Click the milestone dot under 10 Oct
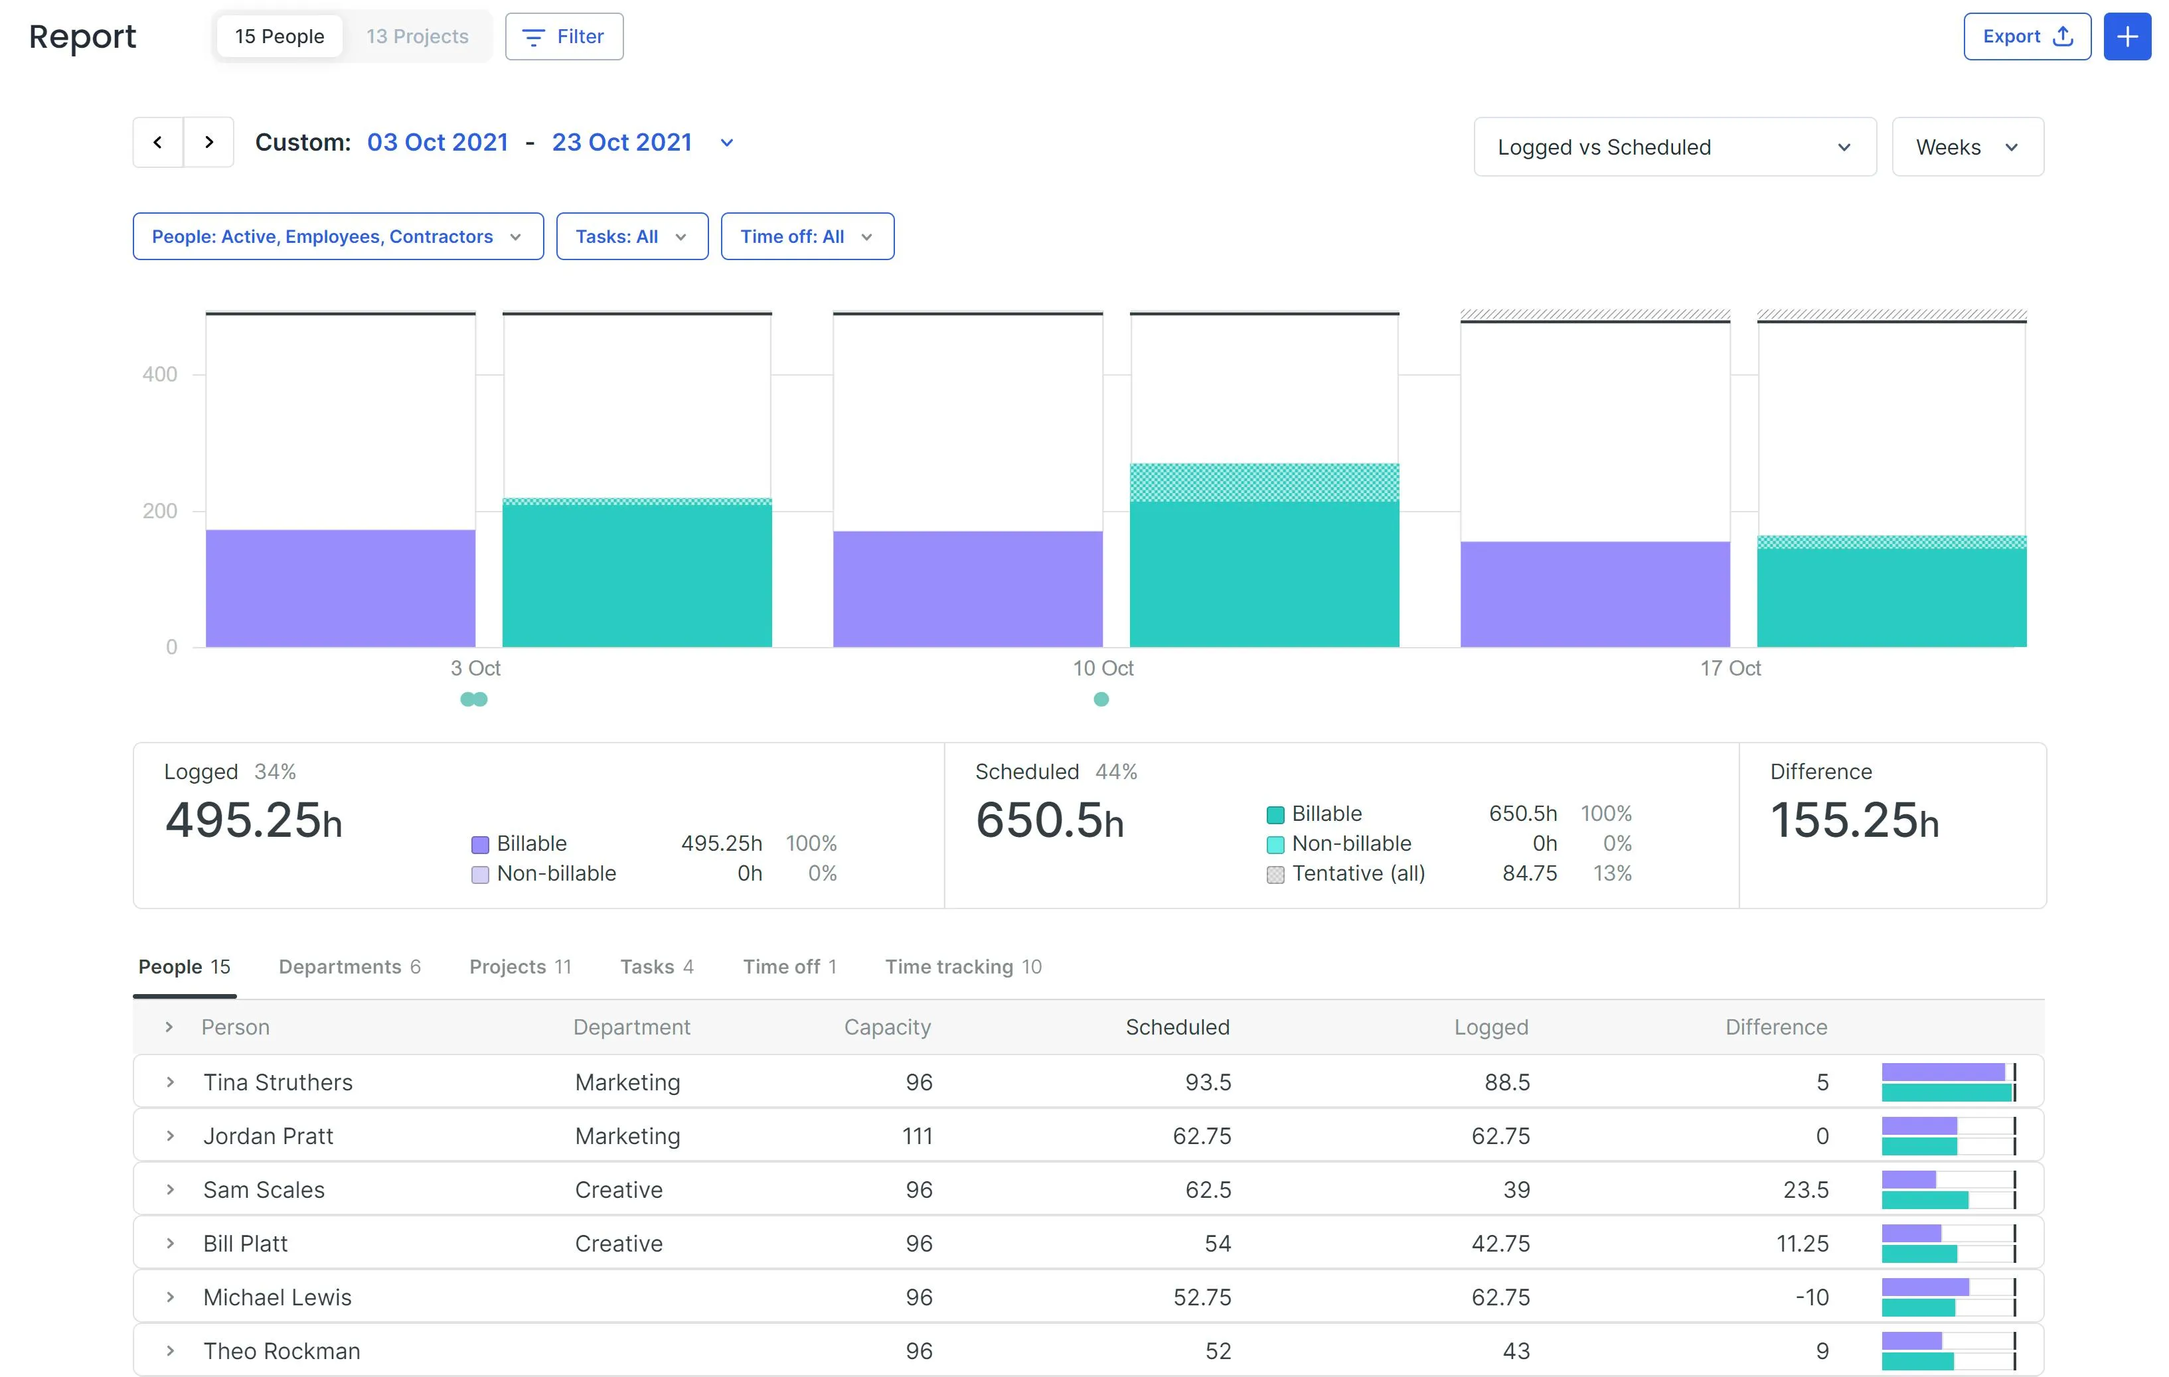Viewport: 2169px width, 1377px height. click(1101, 699)
